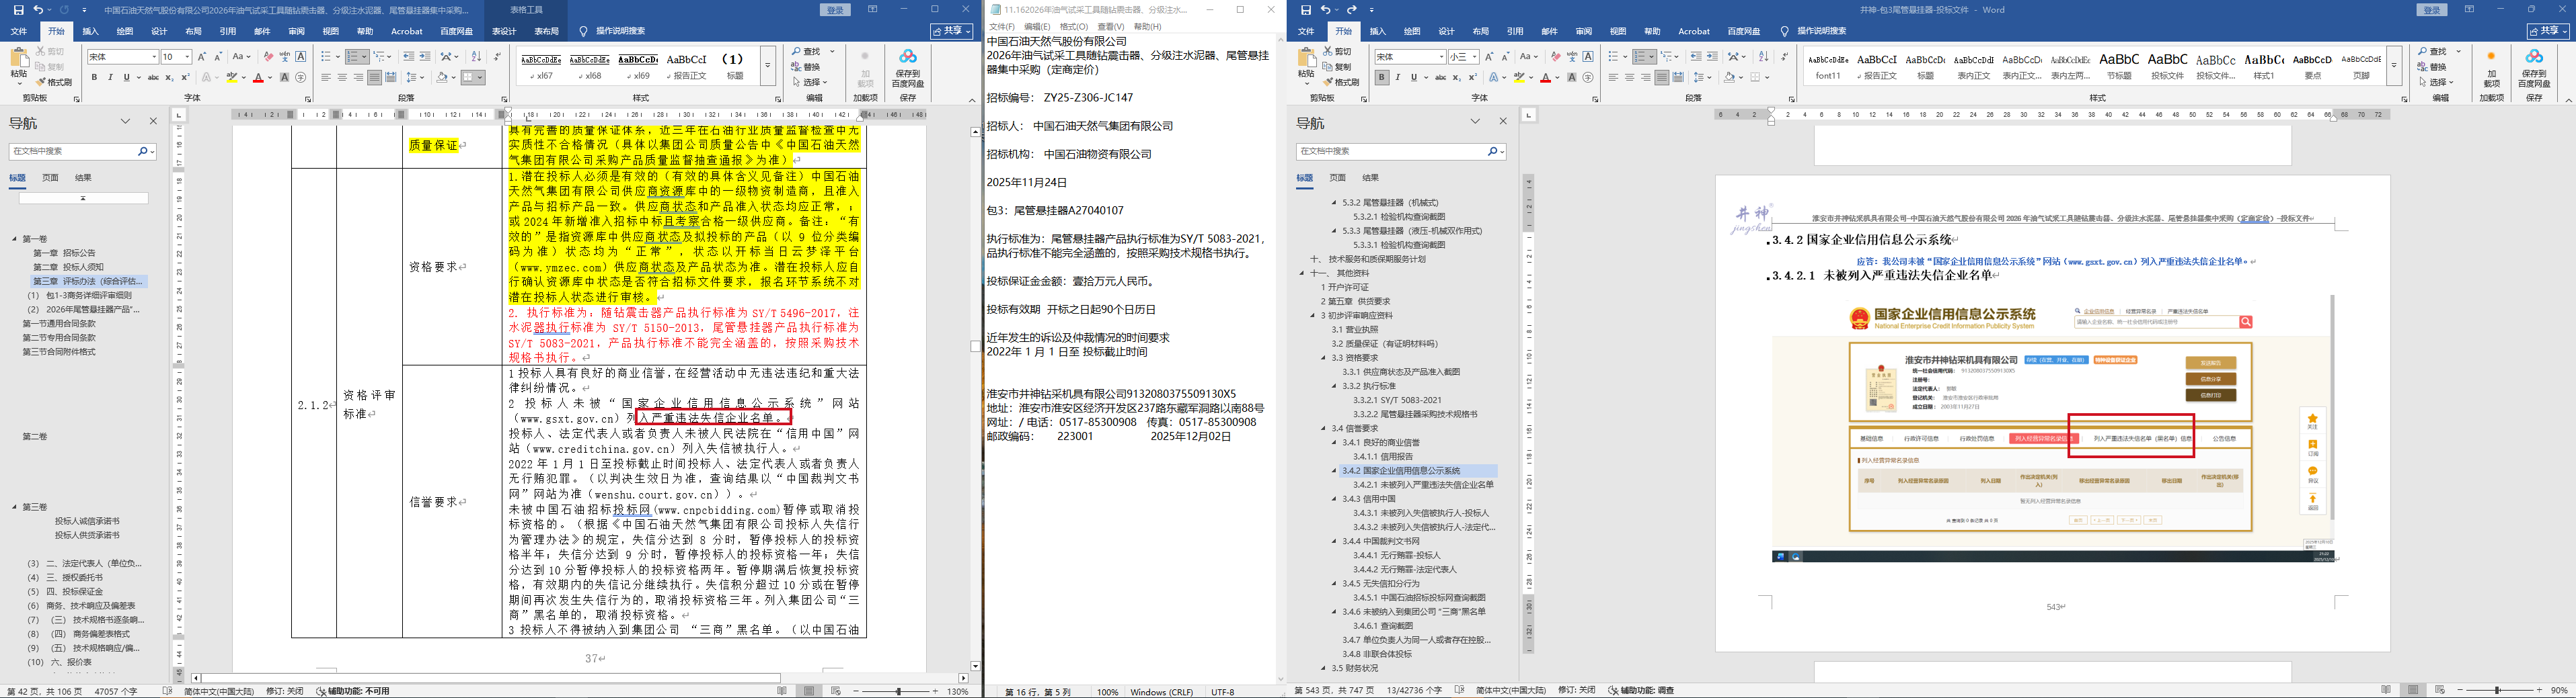
Task: Click web layout view in 中国石油 status bar
Action: click(836, 691)
